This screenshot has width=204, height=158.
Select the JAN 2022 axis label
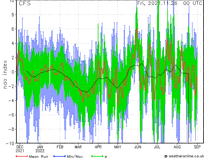(x=40, y=149)
